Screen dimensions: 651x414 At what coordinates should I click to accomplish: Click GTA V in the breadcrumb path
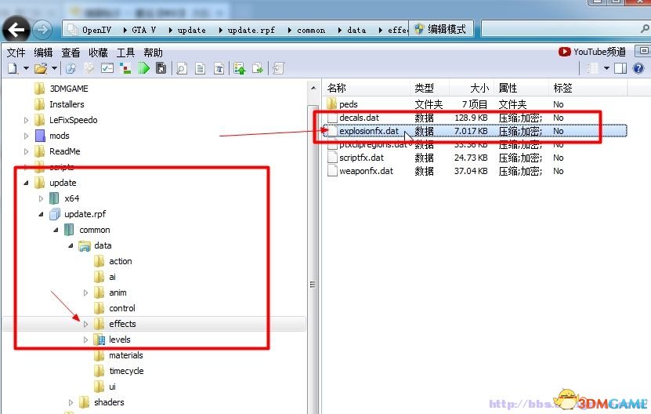point(143,30)
